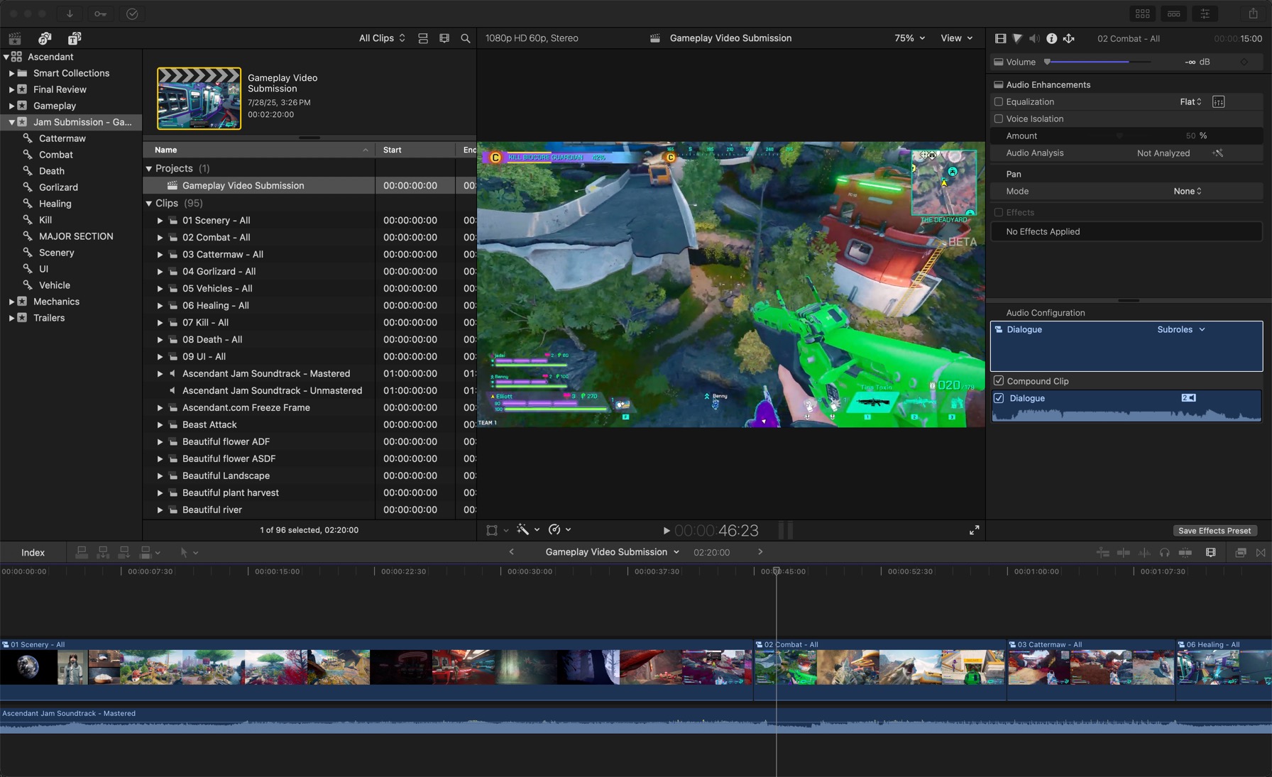Enter viewer full screen mode
The image size is (1272, 777).
[x=975, y=530]
